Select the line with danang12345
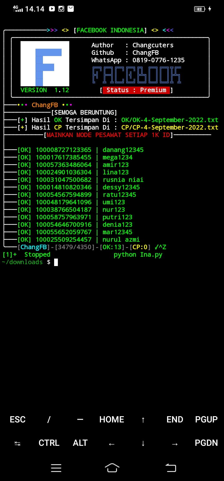 80,150
